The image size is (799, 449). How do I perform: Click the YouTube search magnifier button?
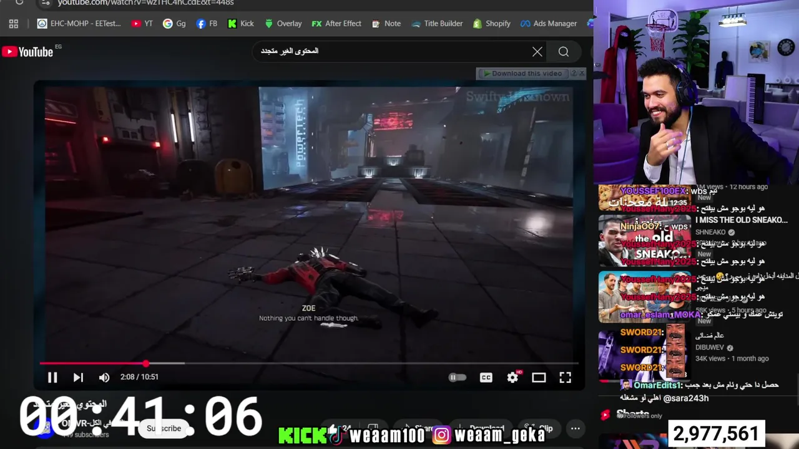(564, 52)
